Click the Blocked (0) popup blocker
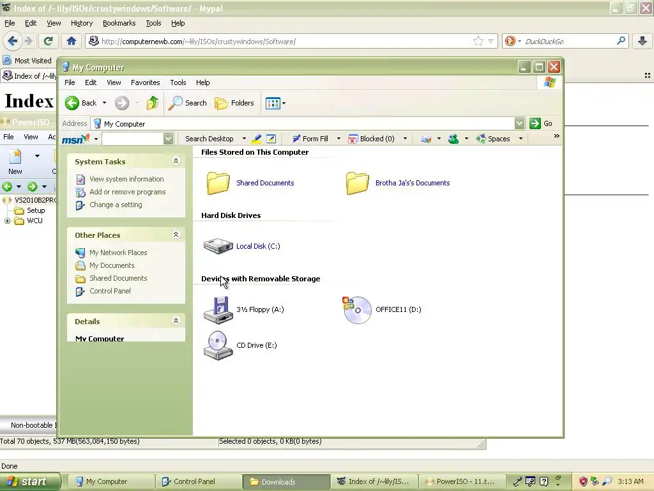654x491 pixels. pos(371,139)
